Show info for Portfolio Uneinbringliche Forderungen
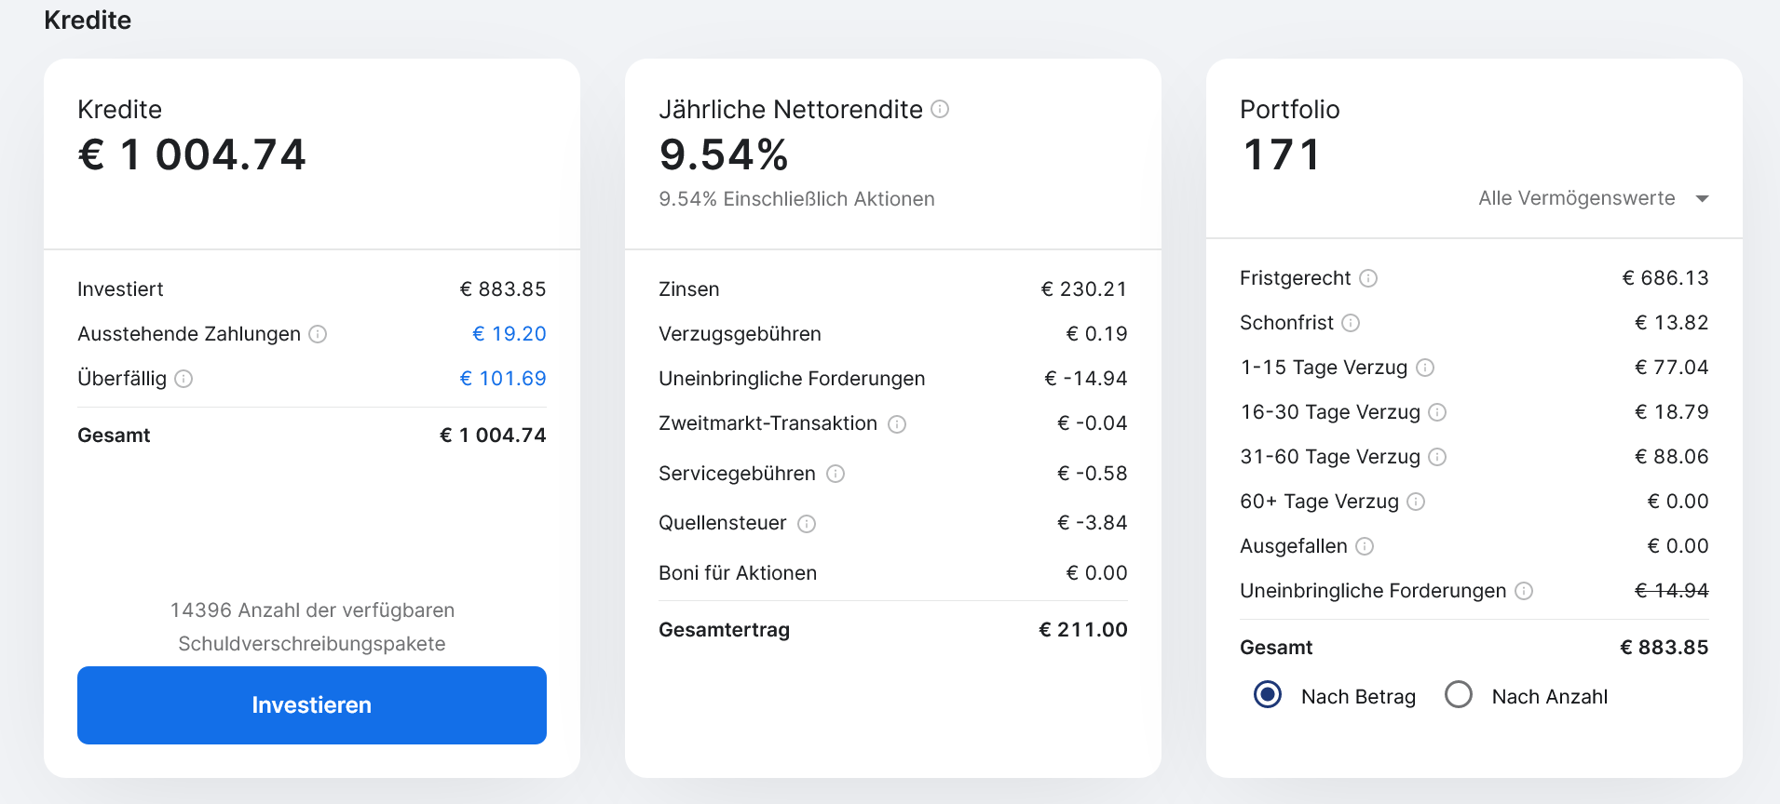 pyautogui.click(x=1524, y=591)
